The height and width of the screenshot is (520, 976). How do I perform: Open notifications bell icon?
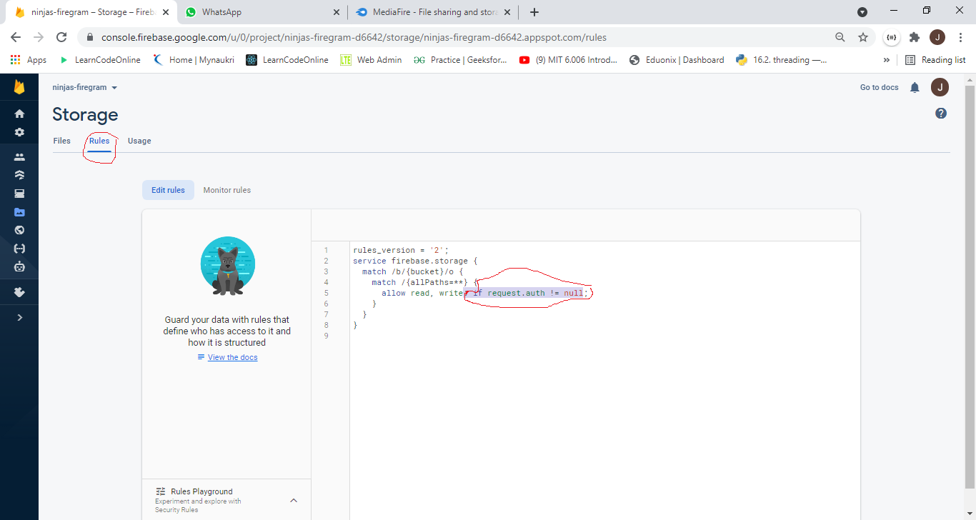pos(915,87)
